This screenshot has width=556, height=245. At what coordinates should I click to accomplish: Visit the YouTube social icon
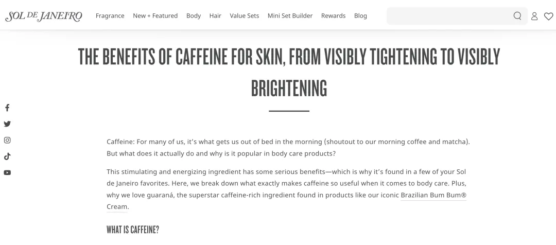click(x=7, y=172)
